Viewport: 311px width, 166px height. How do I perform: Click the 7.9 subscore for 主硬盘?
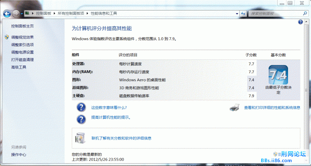click(251, 96)
